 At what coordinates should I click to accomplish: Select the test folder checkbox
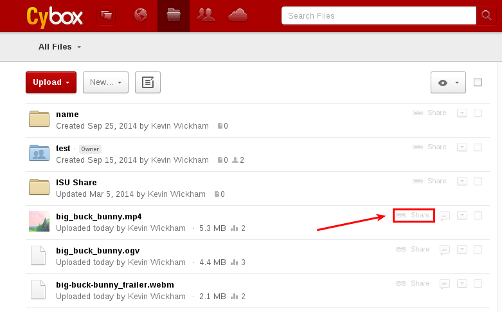coord(478,147)
